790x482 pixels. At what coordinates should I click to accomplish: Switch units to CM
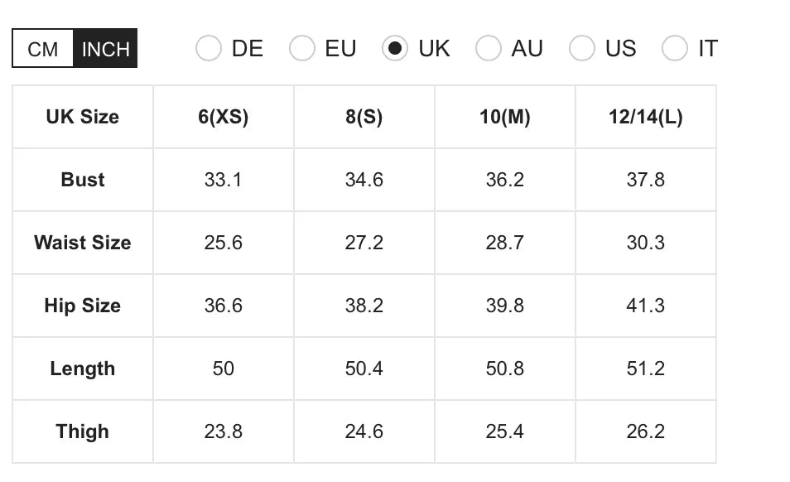pyautogui.click(x=43, y=49)
